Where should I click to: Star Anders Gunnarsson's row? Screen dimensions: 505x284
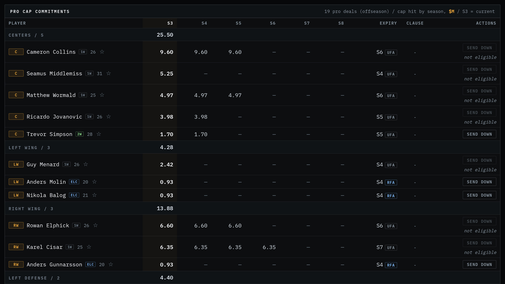[111, 264]
